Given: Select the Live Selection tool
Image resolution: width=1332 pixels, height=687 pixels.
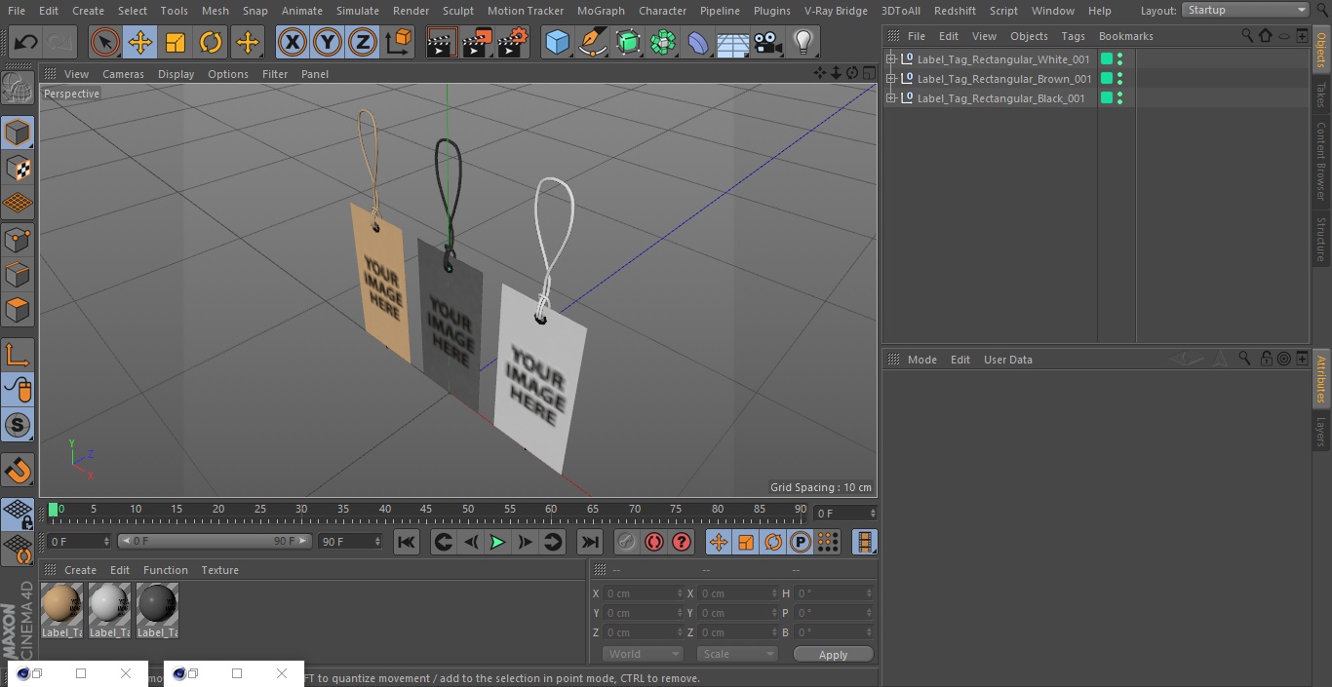Looking at the screenshot, I should (105, 42).
